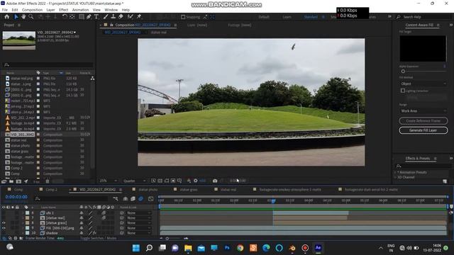The width and height of the screenshot is (454, 255).
Task: Select the Clone Stamp tool
Action: (x=113, y=17)
